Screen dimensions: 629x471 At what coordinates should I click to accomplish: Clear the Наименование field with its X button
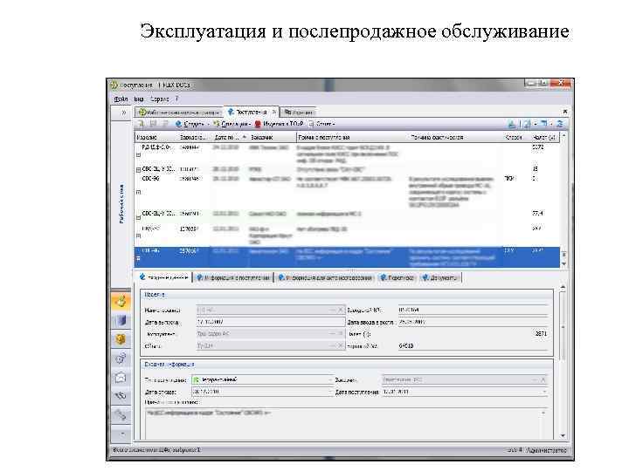pos(341,310)
